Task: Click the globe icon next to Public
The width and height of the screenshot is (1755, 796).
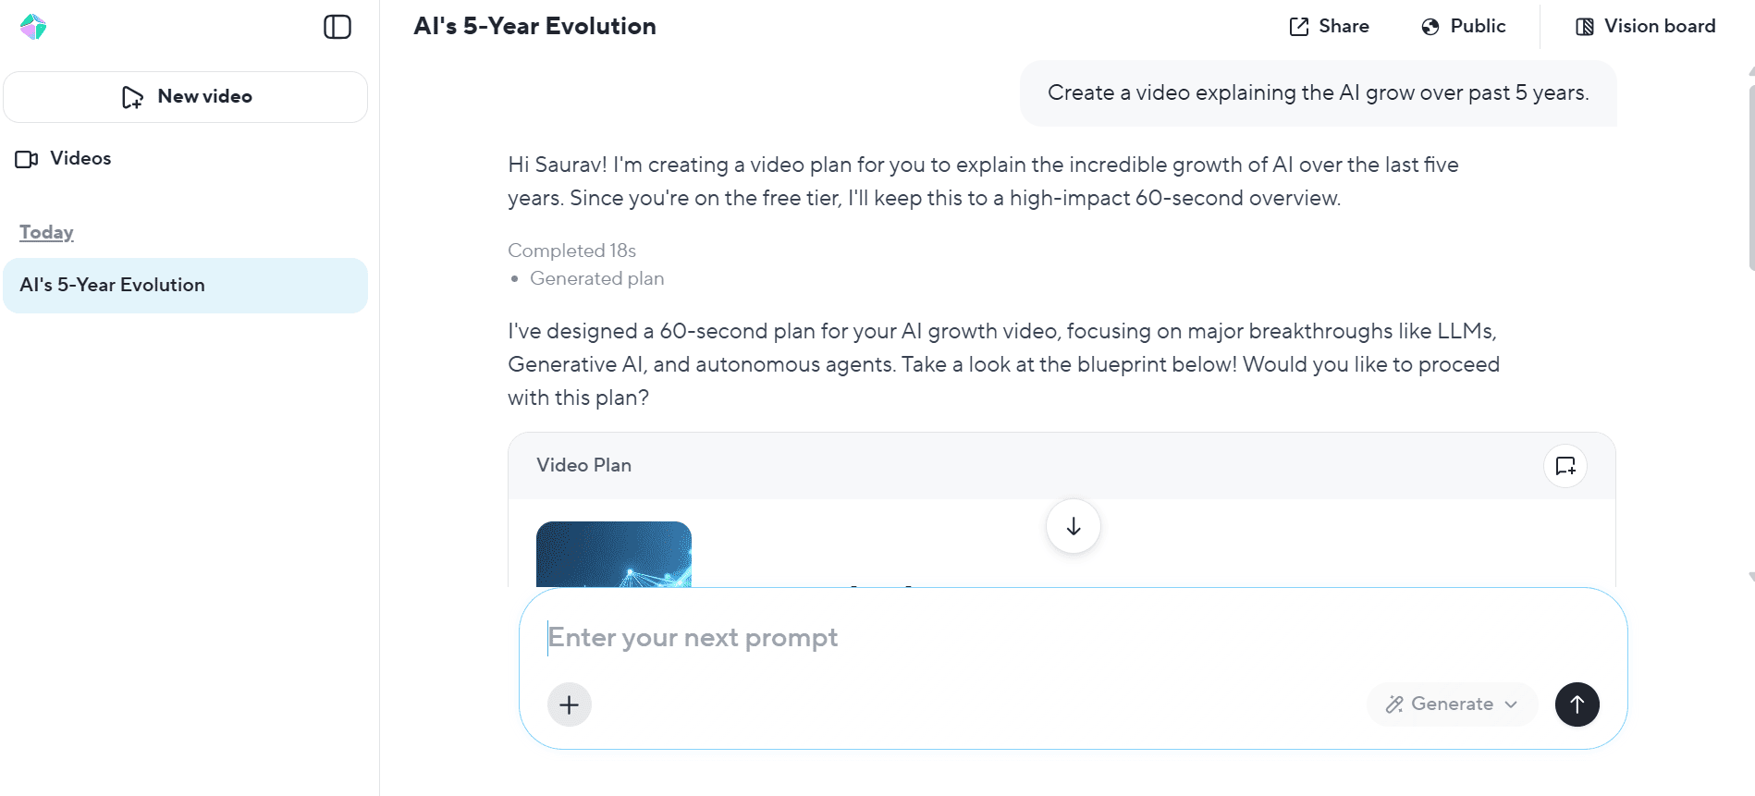Action: coord(1430,26)
